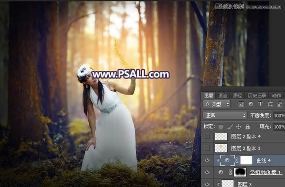Screen dimensions: 285x187
Task: Open the 类型 filter dropdown
Action: (x=217, y=104)
